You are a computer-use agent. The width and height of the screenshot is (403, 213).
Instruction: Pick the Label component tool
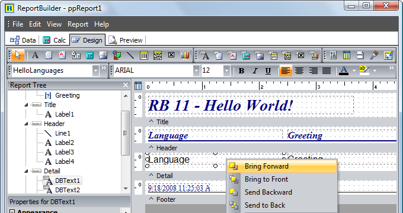click(x=35, y=55)
